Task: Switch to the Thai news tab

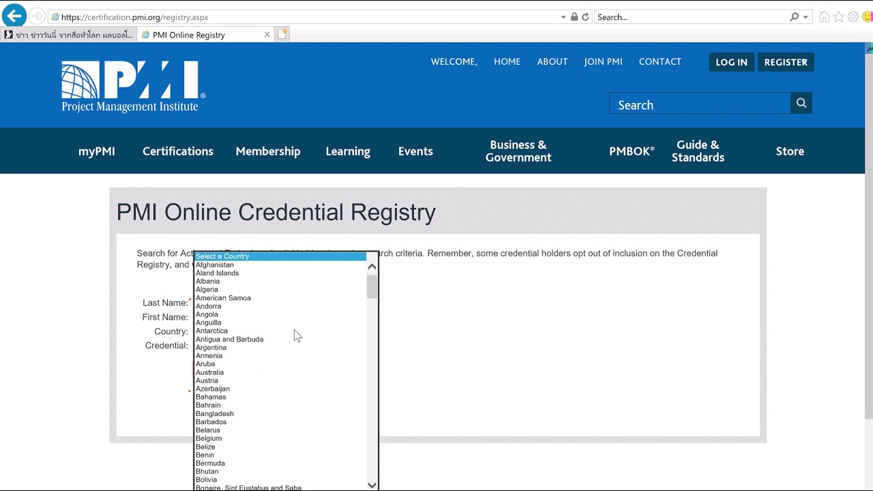Action: pos(68,35)
